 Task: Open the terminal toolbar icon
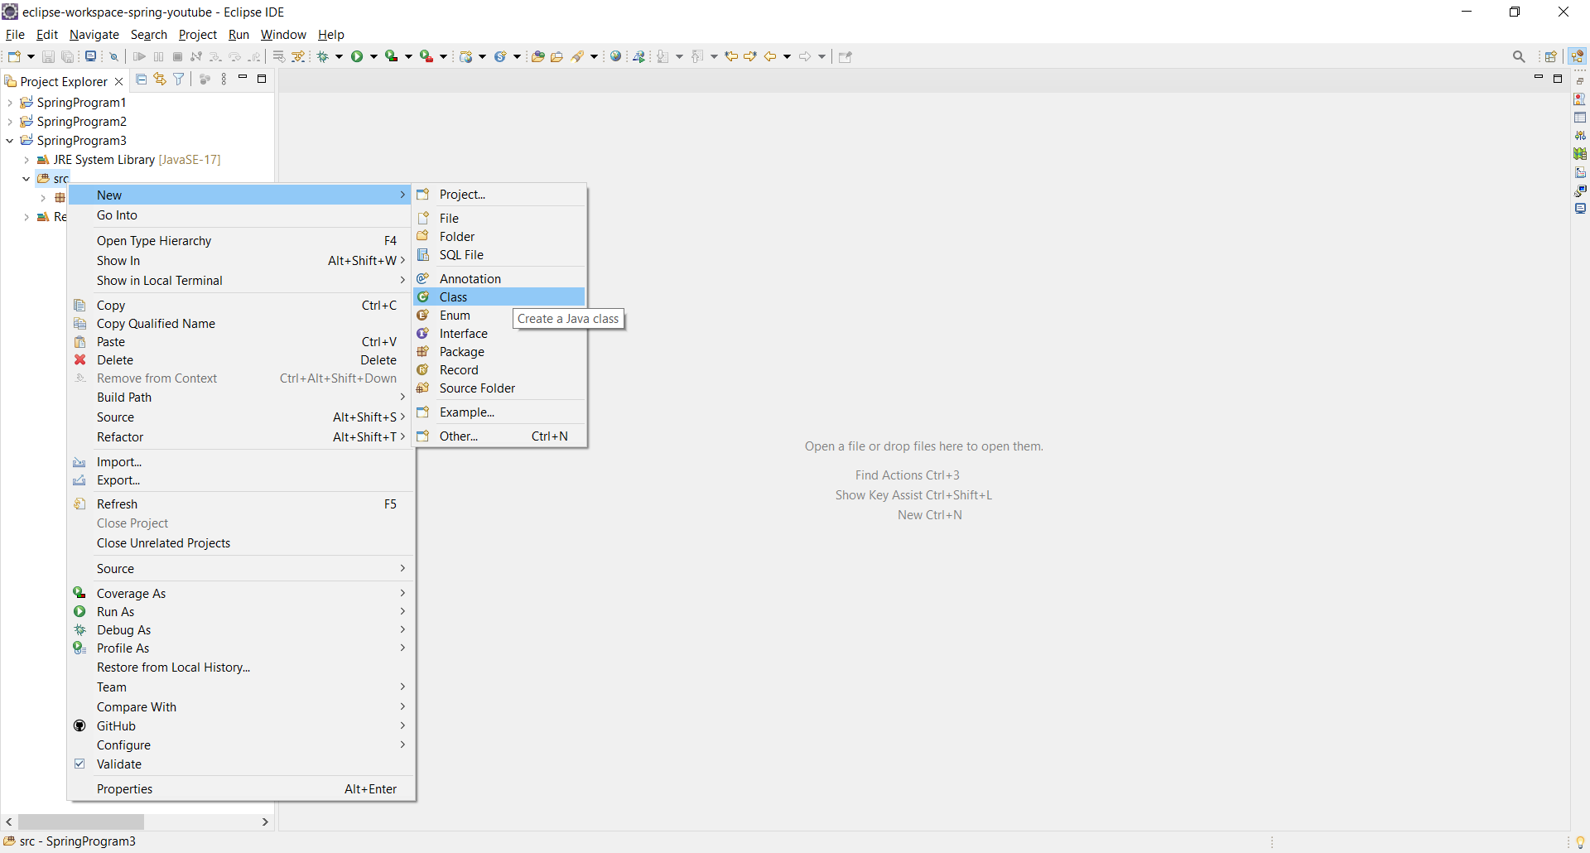[90, 56]
